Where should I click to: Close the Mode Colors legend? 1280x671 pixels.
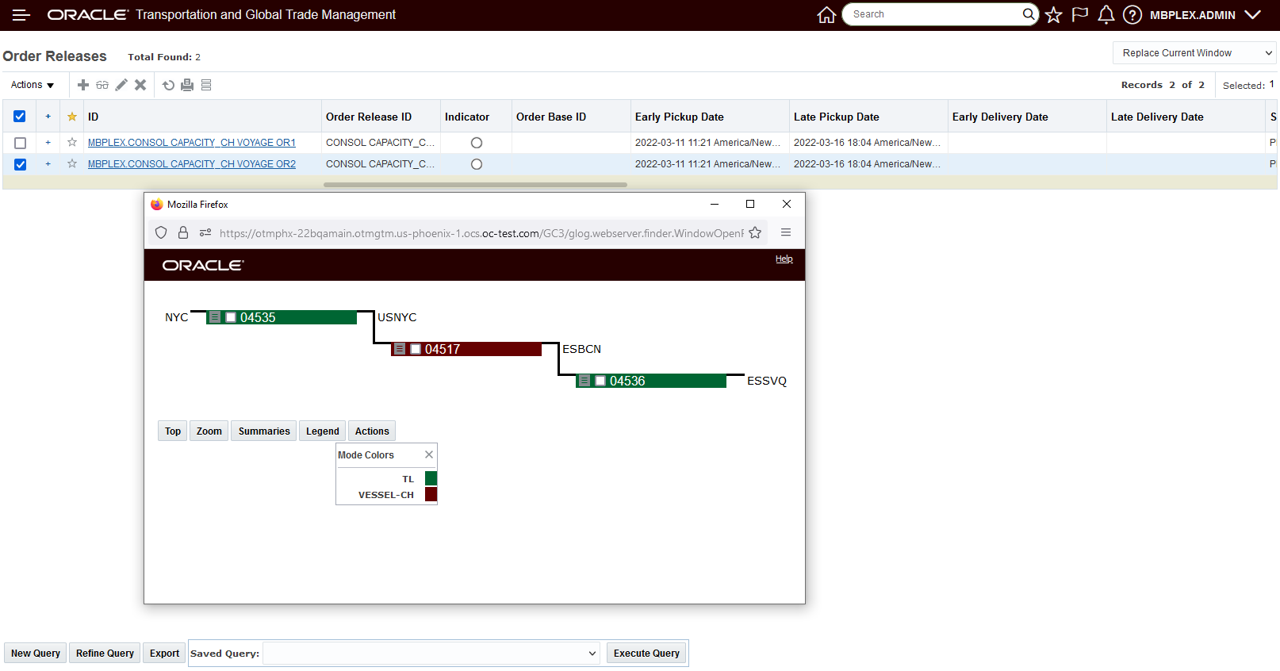[429, 454]
